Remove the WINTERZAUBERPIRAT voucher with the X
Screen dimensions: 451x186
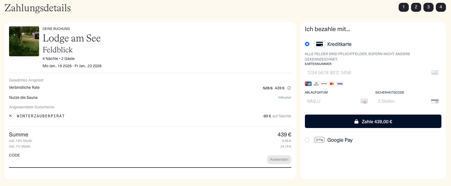[x=11, y=116]
